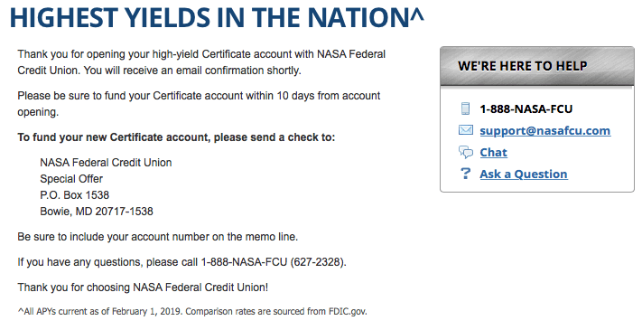Image resolution: width=642 pixels, height=330 pixels.
Task: Click the phone number (627-2328) in body text
Action: pyautogui.click(x=318, y=262)
